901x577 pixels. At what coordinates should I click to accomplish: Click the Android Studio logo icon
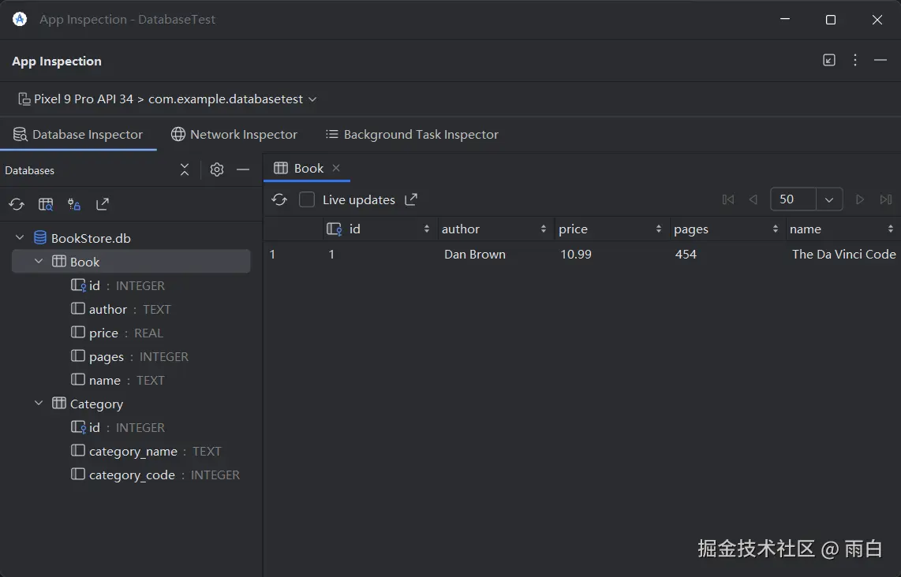tap(20, 19)
